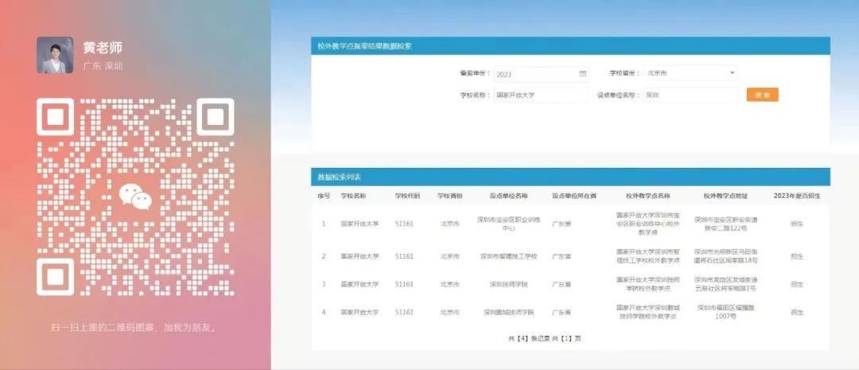This screenshot has width=859, height=370.
Task: Click 黄老师's profile photo
Action: tap(55, 55)
